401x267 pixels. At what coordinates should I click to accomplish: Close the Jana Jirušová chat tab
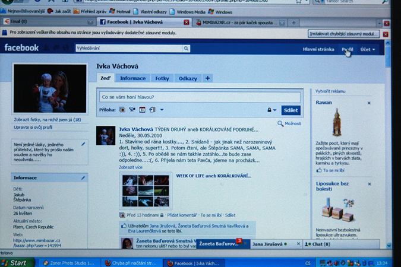point(298,244)
